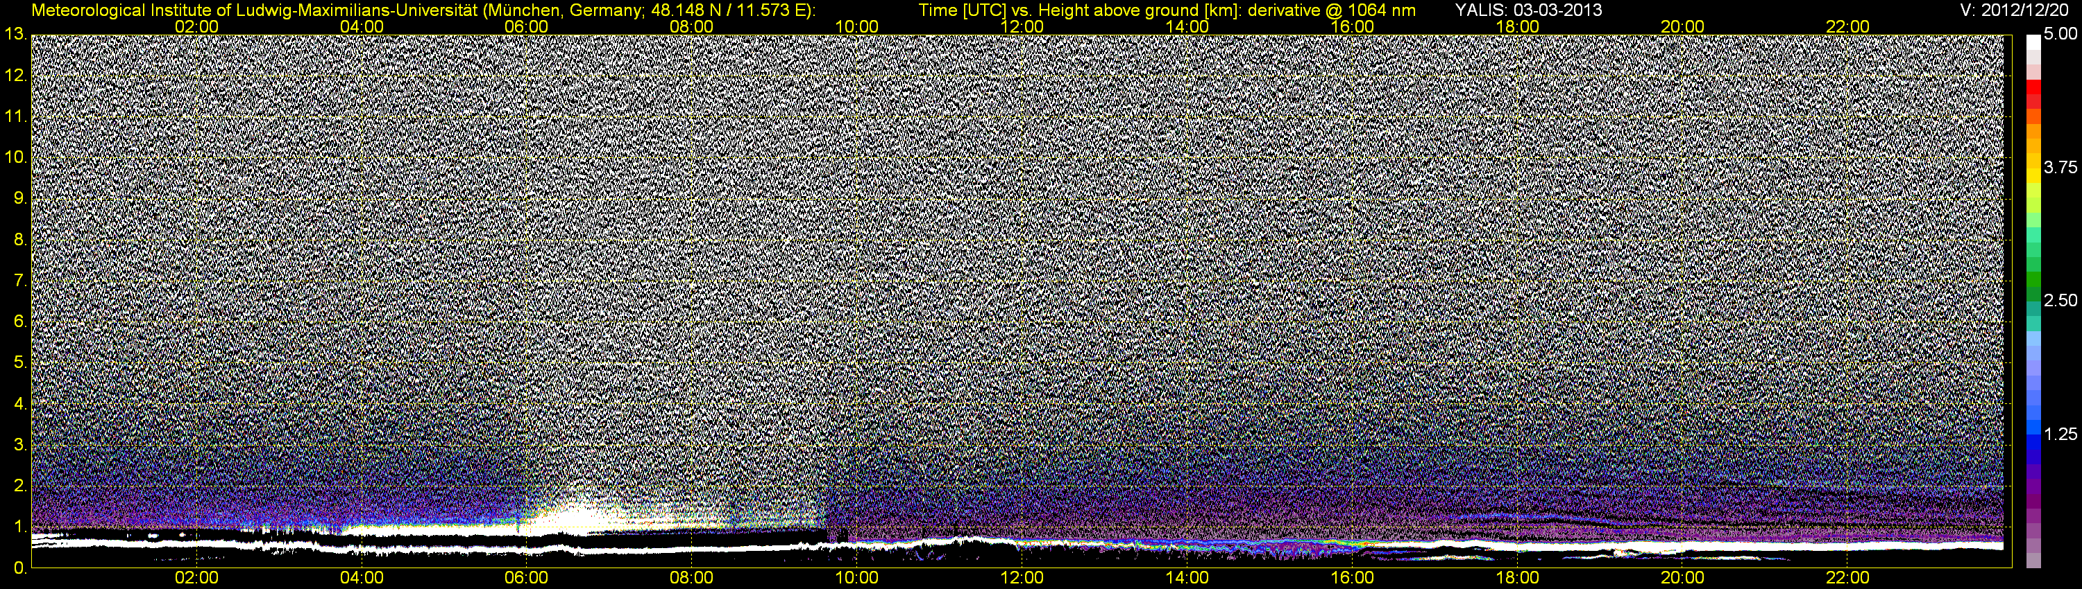The image size is (2082, 589).
Task: Click the 10:00 label on the top time axis
Action: click(856, 26)
